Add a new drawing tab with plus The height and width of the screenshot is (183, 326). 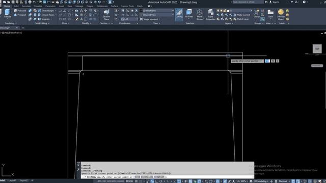[x=23, y=27]
